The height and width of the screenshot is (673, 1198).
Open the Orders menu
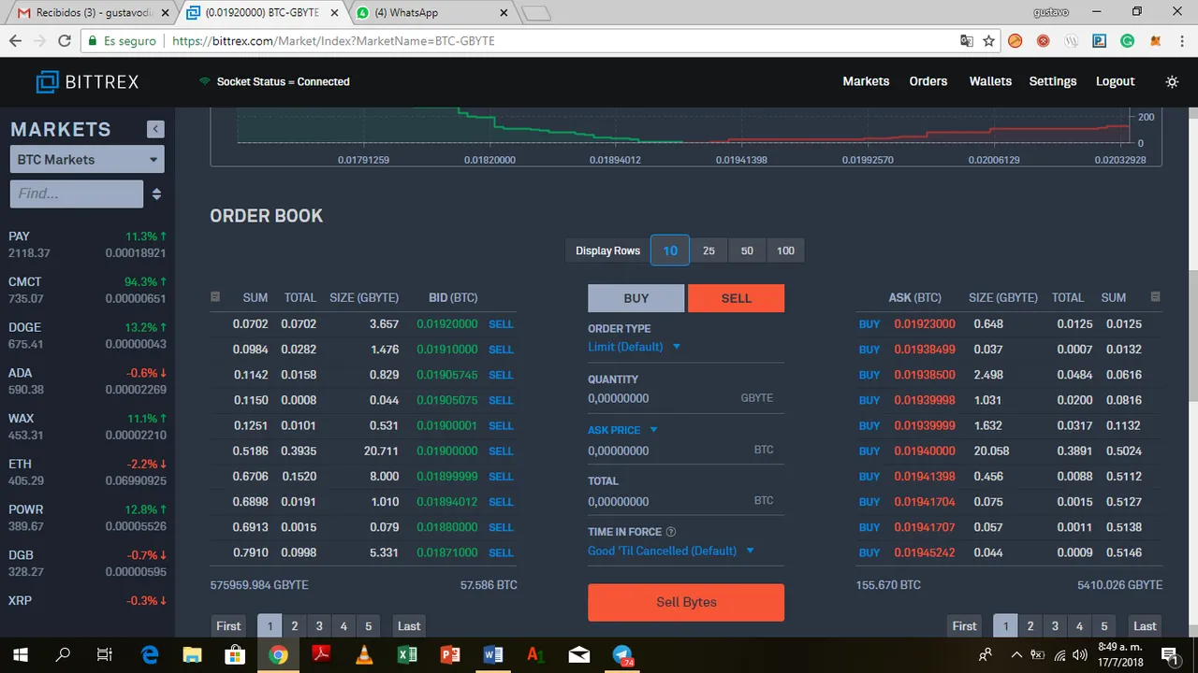[928, 81]
